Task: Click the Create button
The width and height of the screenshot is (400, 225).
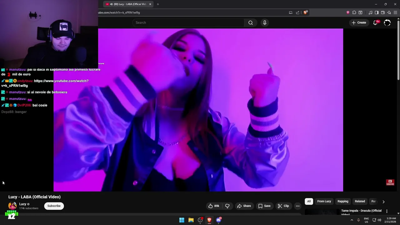Action: 359,22
